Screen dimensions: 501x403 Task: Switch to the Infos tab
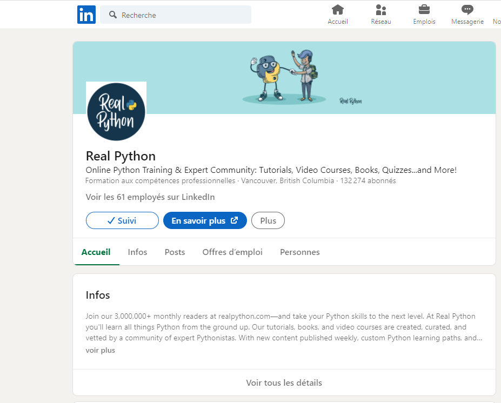point(137,252)
